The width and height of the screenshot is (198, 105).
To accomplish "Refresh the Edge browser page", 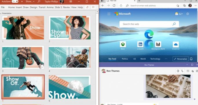I will tap(114, 5).
